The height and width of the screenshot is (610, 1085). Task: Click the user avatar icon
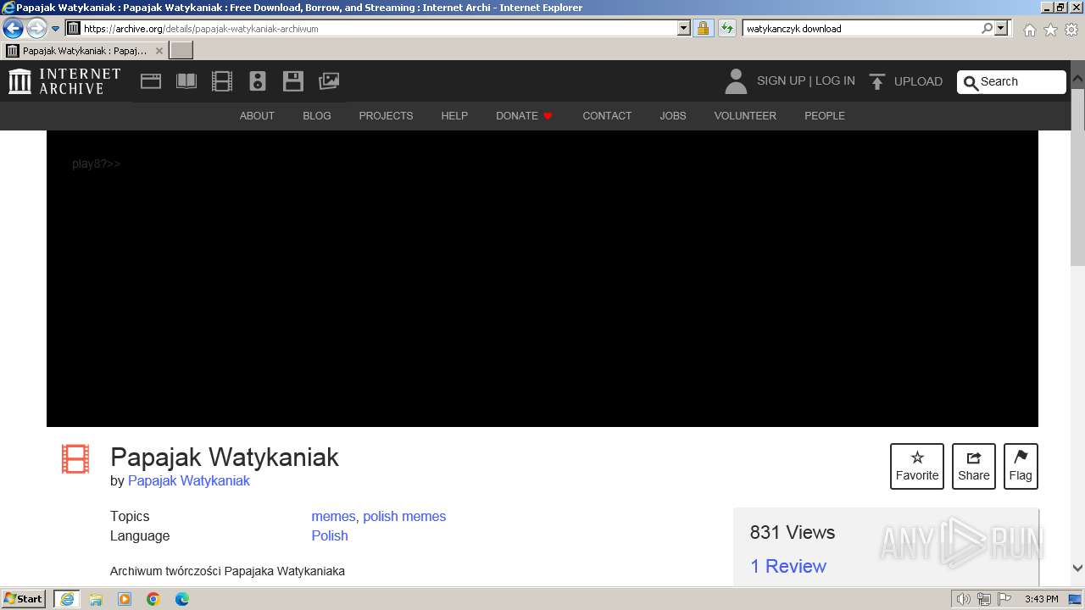click(736, 81)
